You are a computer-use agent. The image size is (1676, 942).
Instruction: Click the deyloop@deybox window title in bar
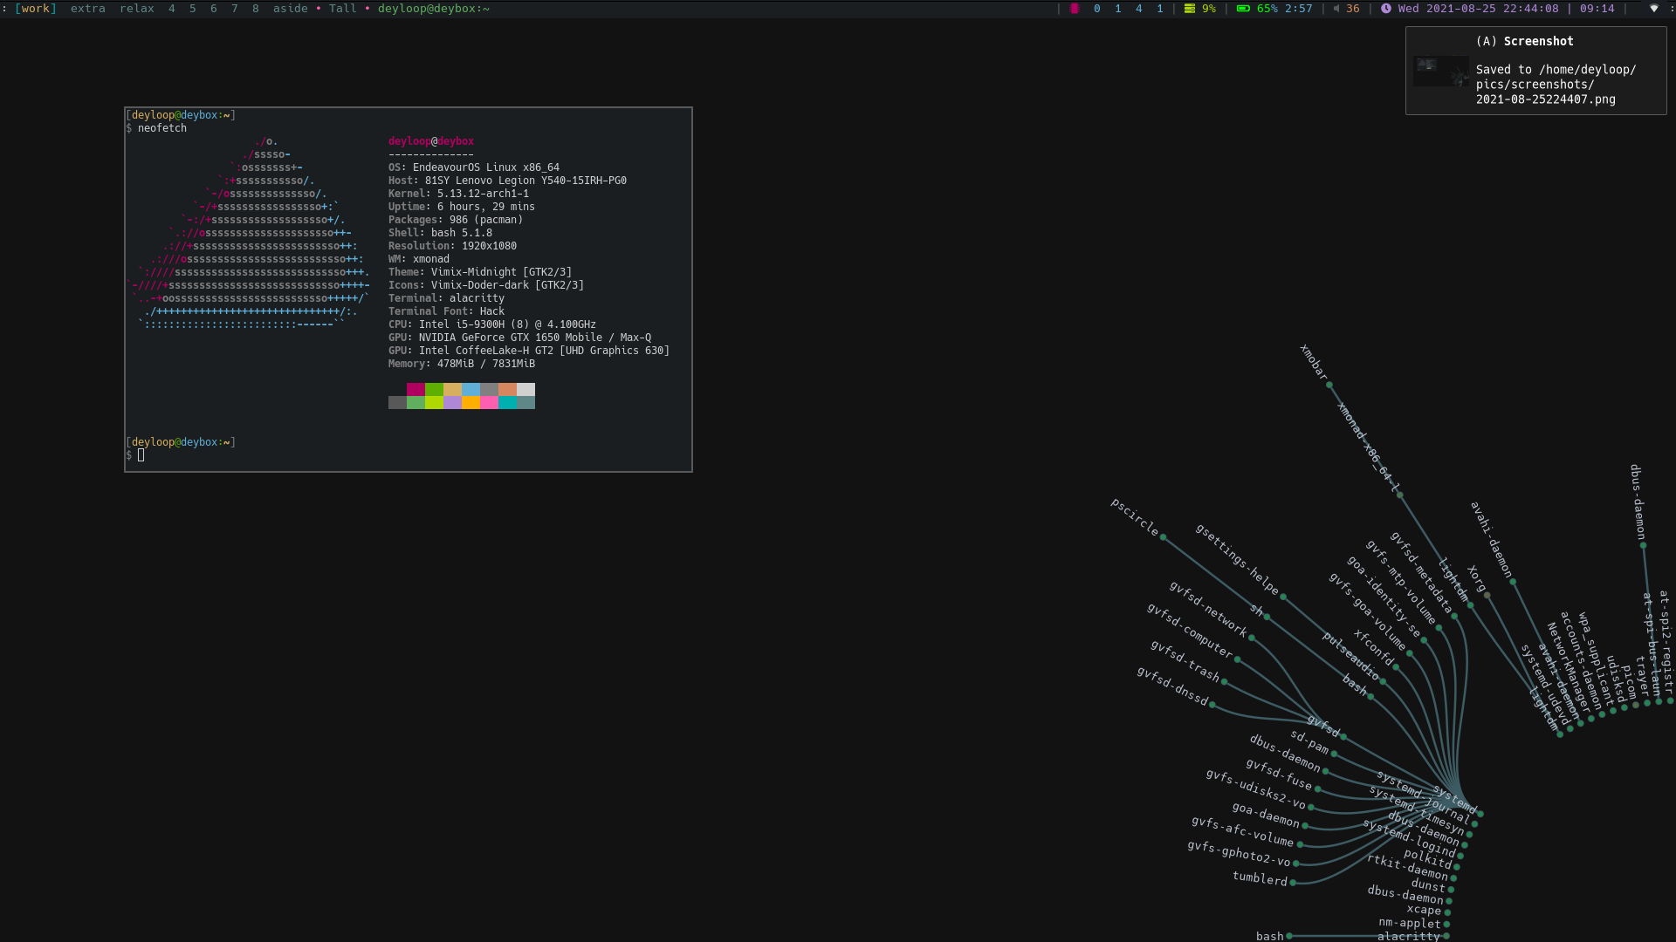[x=433, y=9]
